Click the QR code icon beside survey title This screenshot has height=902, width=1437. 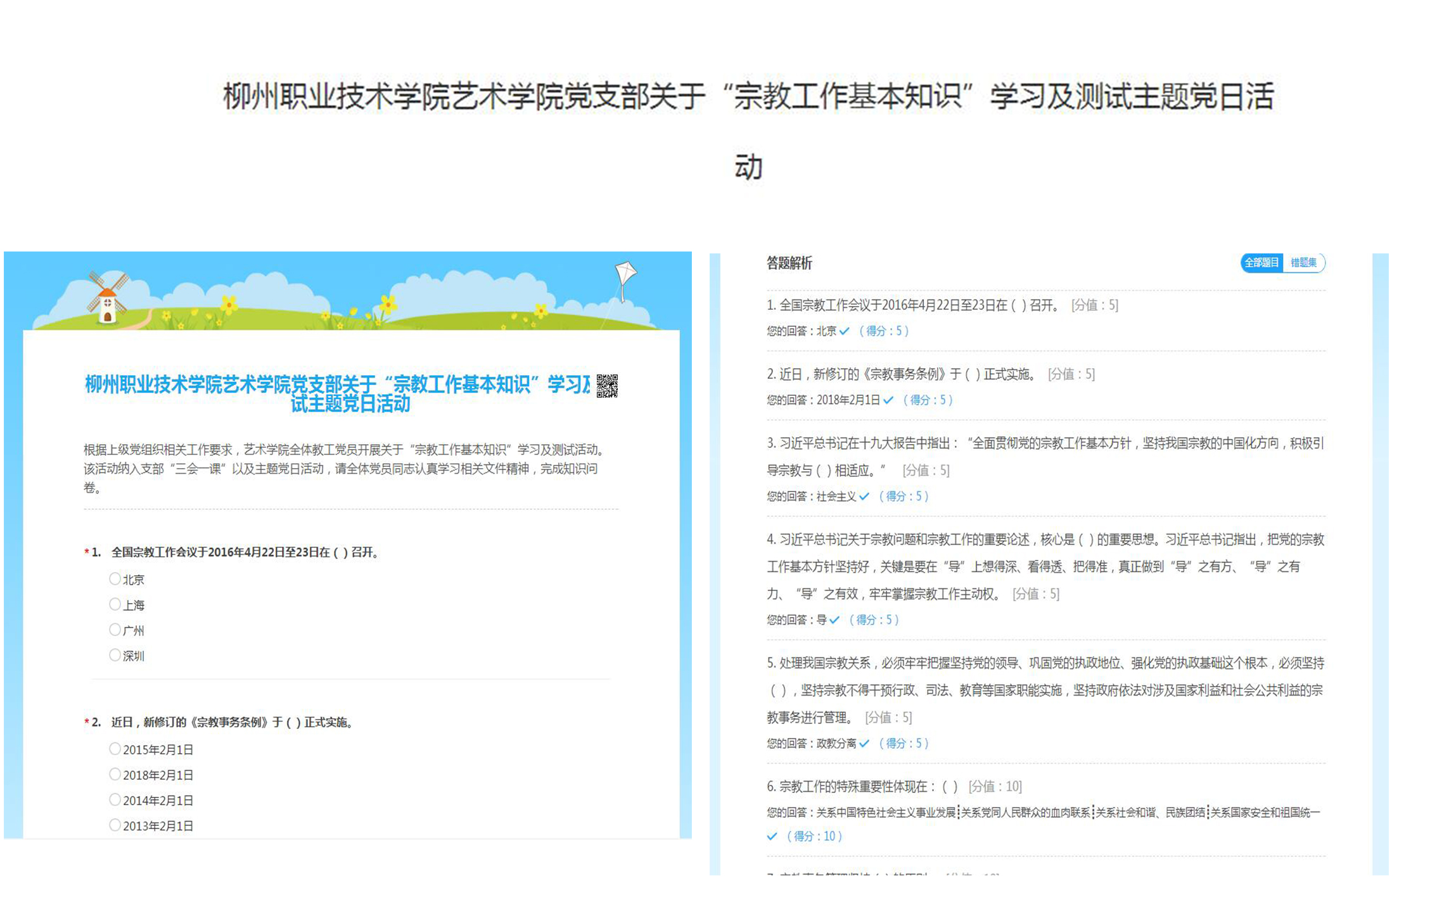[x=606, y=386]
